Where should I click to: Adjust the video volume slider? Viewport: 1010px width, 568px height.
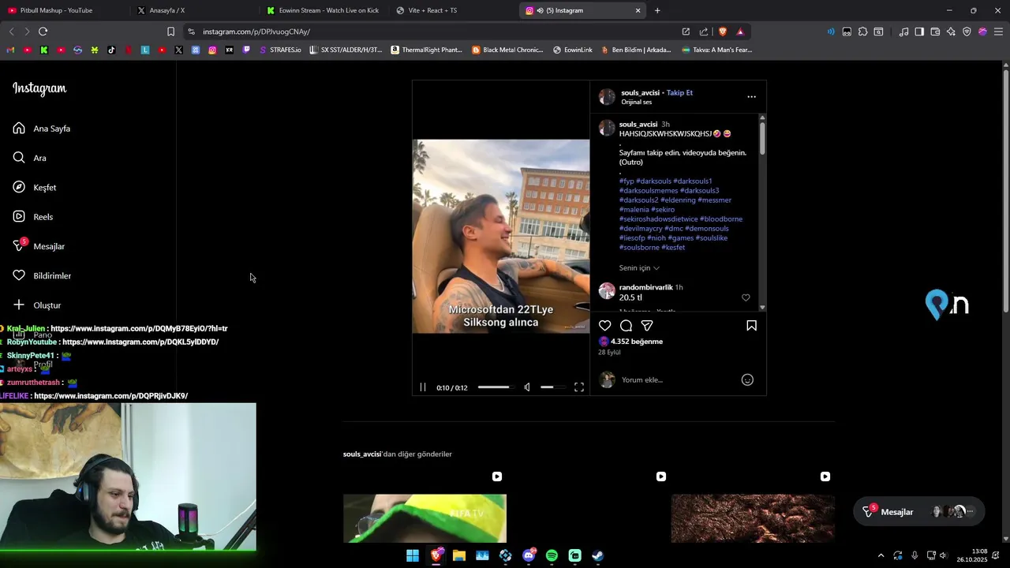[552, 387]
